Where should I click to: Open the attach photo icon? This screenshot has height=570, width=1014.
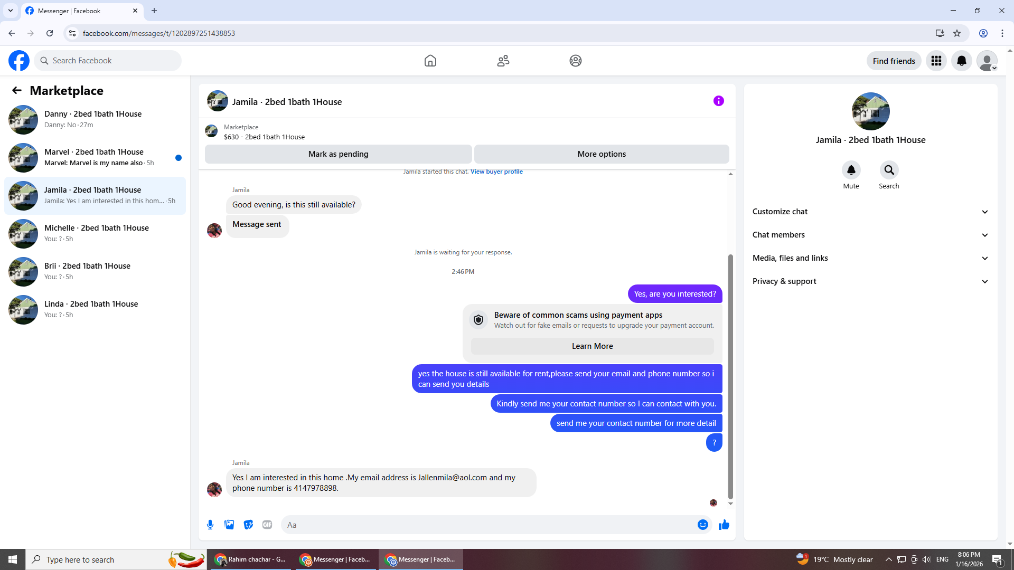pos(229,525)
